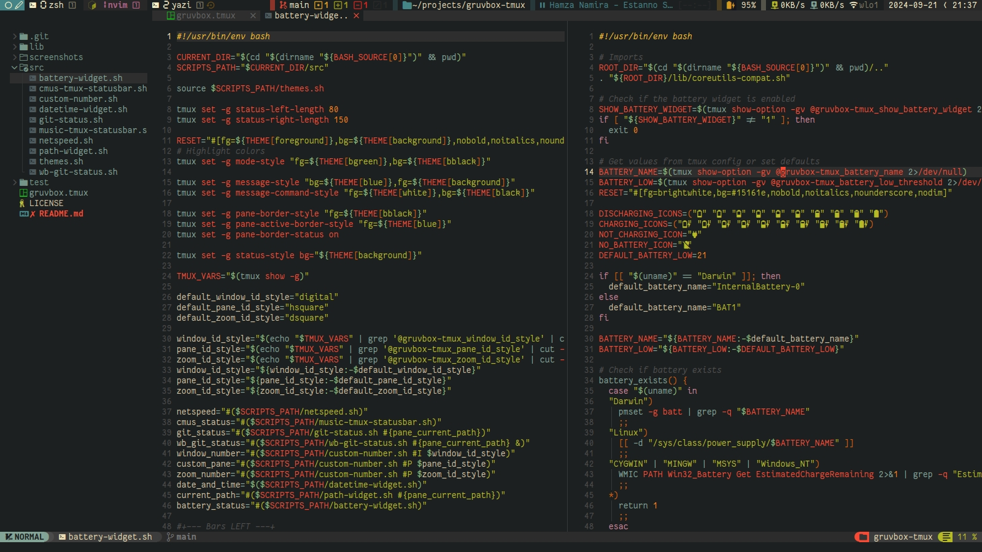The width and height of the screenshot is (982, 552).
Task: Click the download speed icon
Action: click(x=775, y=5)
